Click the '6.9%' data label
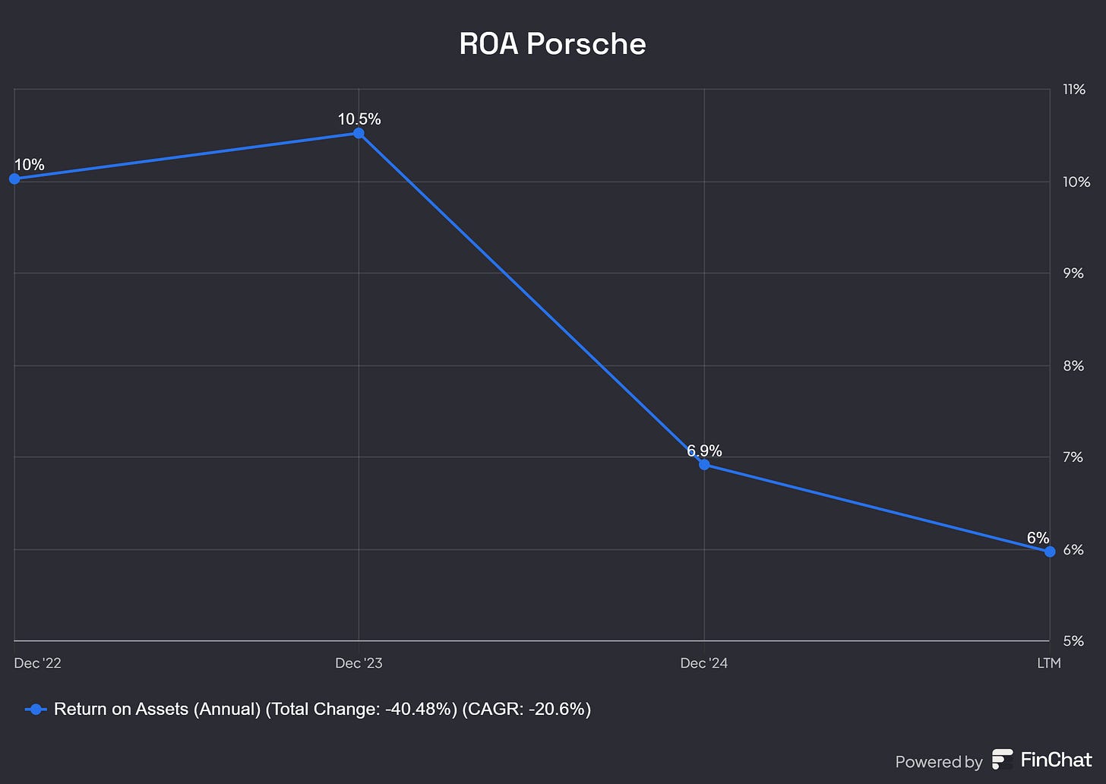Image resolution: width=1106 pixels, height=784 pixels. tap(704, 450)
